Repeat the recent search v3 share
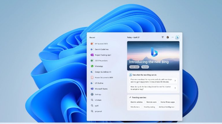The width and height of the screenshot is (222, 124). (x=98, y=100)
